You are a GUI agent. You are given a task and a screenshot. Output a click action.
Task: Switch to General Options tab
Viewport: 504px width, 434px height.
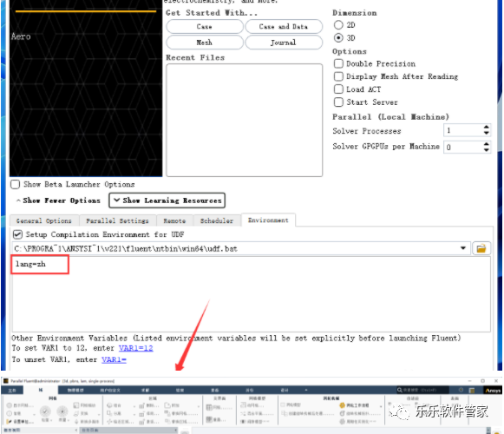tap(44, 220)
